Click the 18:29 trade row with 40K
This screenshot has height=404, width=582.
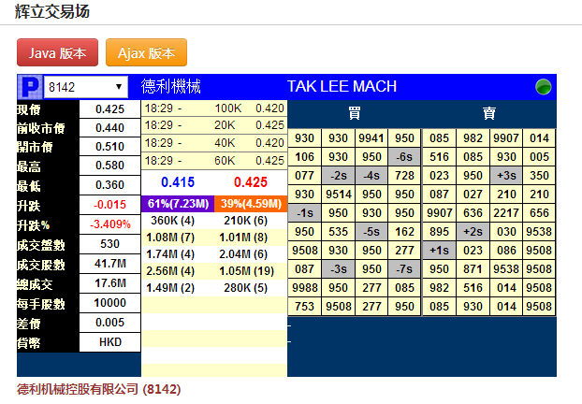point(214,143)
